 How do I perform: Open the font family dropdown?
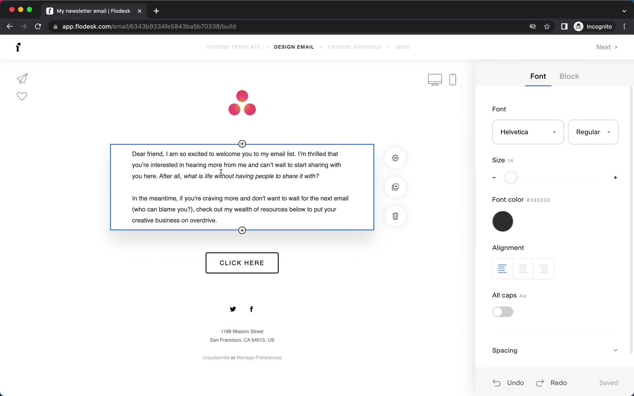click(x=528, y=132)
